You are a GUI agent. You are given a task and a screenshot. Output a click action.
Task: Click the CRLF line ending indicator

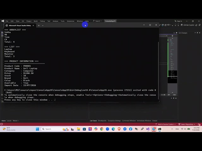coord(175,95)
